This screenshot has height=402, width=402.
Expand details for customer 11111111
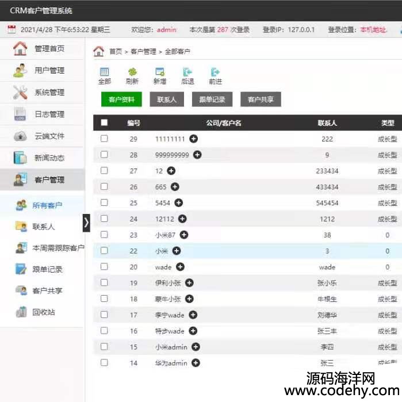point(194,139)
